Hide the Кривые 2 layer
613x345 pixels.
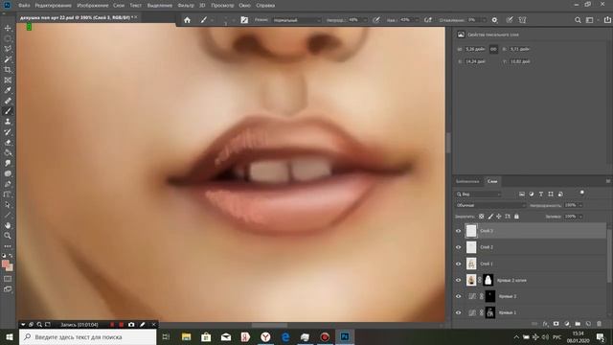458,296
